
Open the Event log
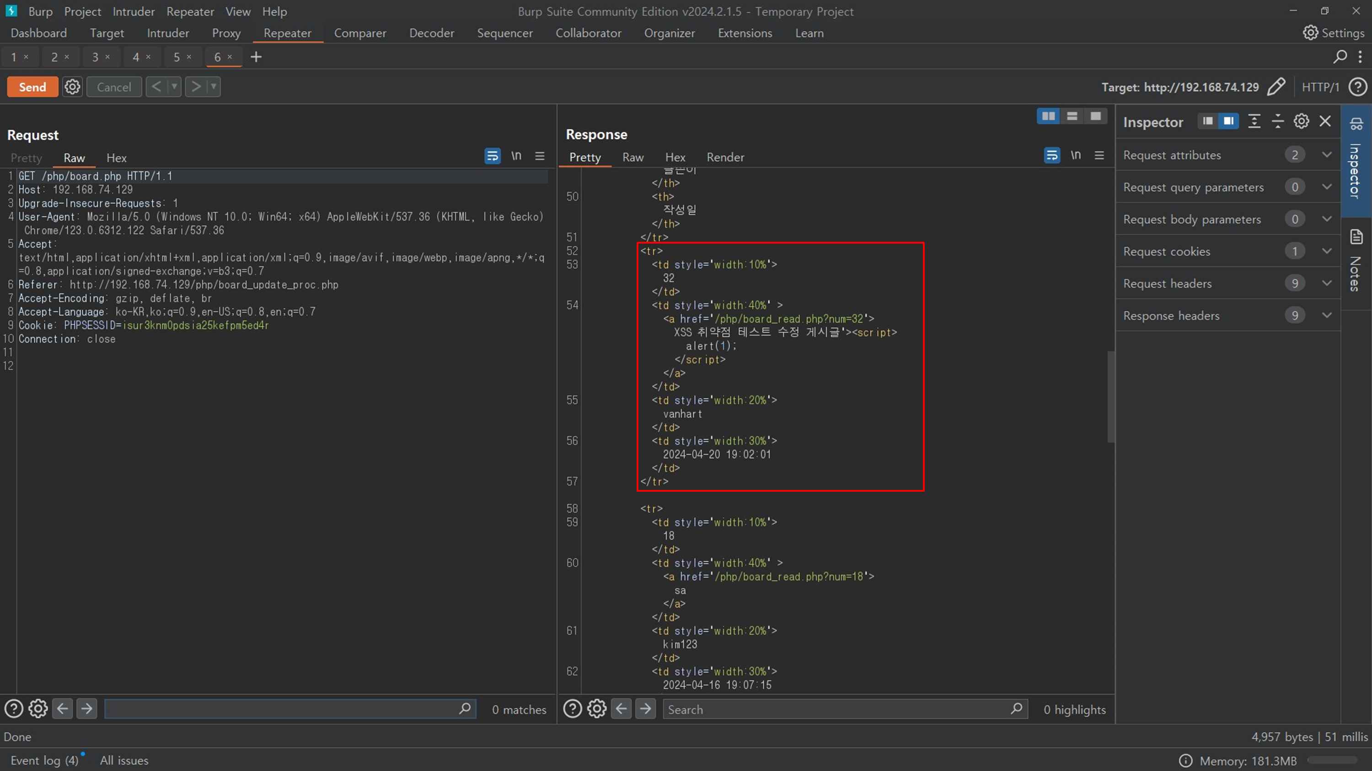[x=45, y=760]
